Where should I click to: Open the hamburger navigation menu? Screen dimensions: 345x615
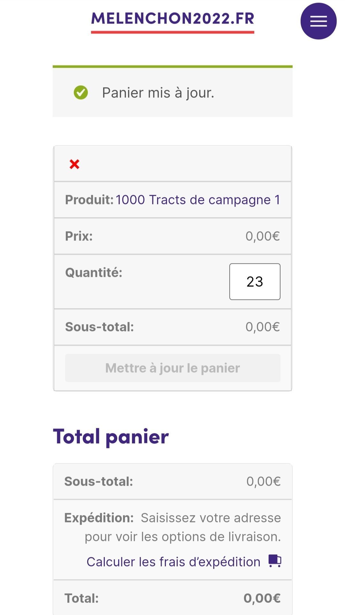318,21
